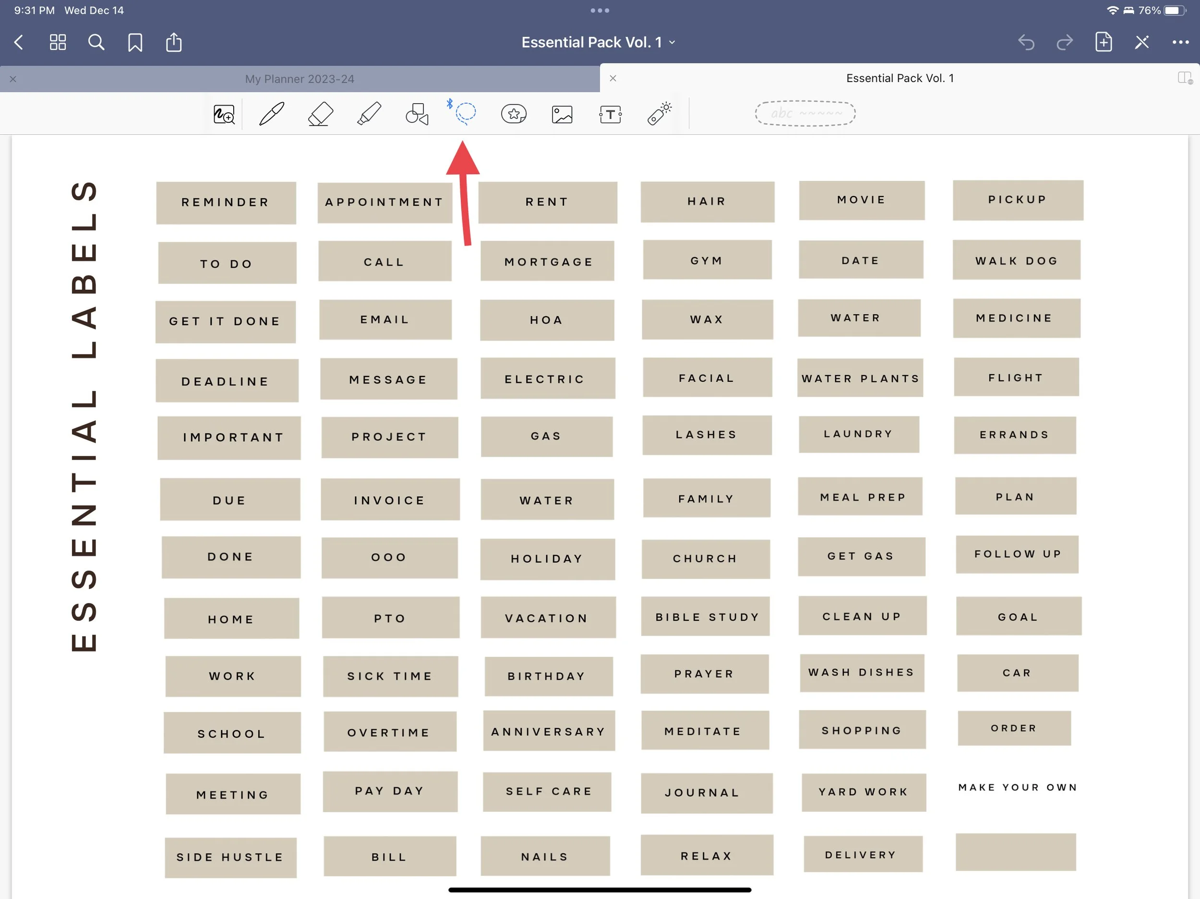Select the Eraser tool

point(320,114)
